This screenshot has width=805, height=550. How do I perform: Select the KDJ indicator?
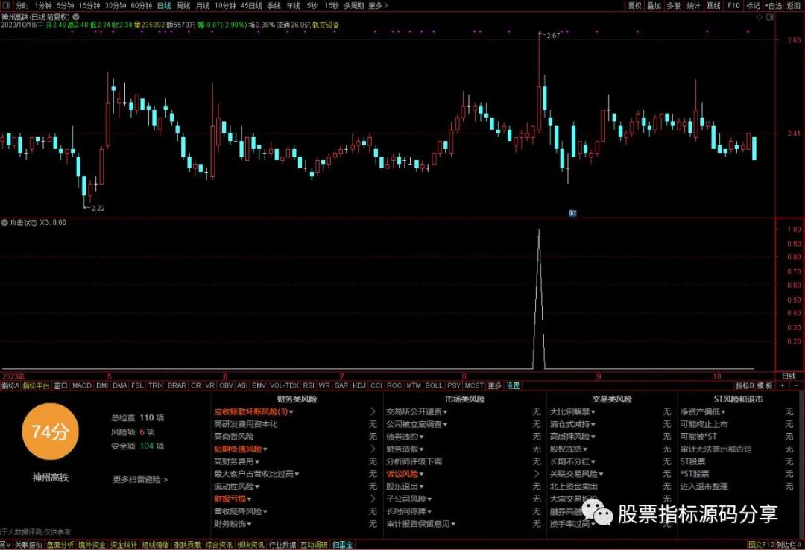click(359, 385)
